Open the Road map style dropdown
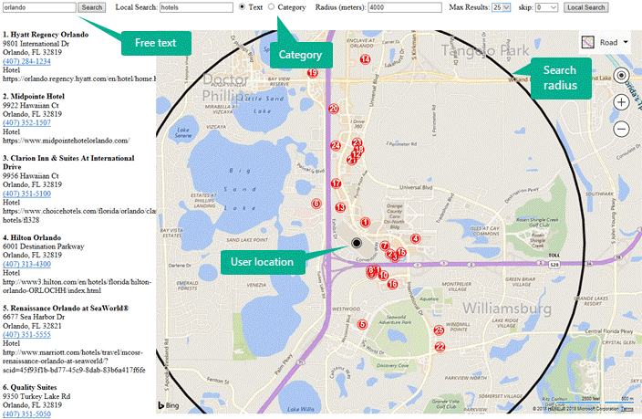 [x=606, y=42]
